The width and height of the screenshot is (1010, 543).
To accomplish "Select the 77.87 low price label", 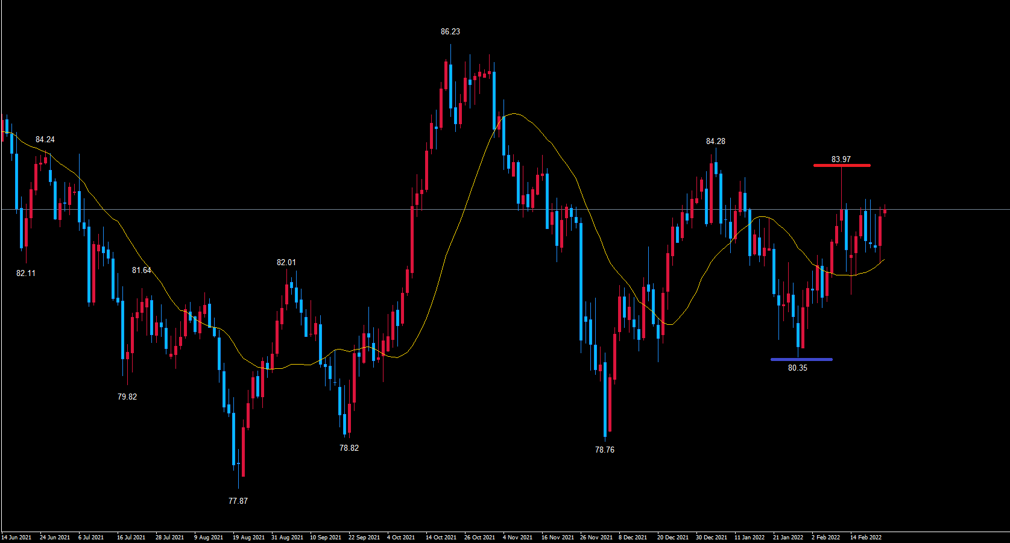I will point(238,501).
